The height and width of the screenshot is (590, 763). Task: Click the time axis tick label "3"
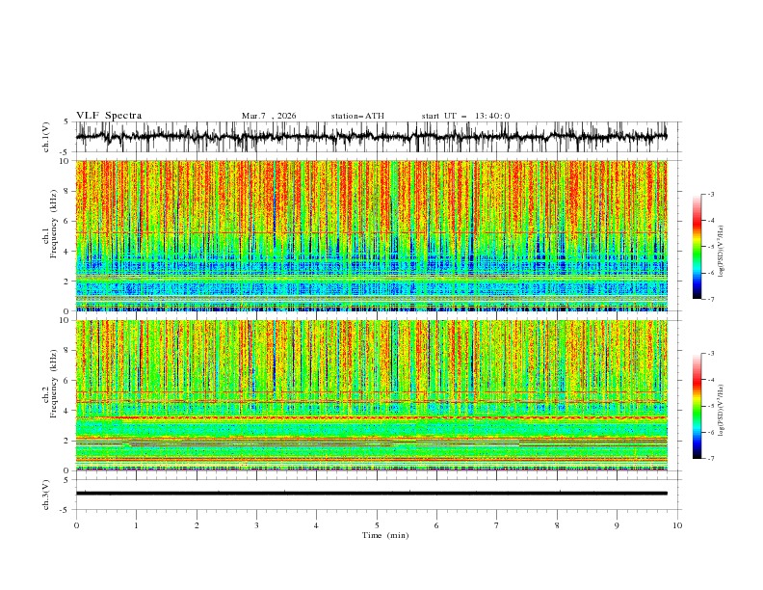256,525
